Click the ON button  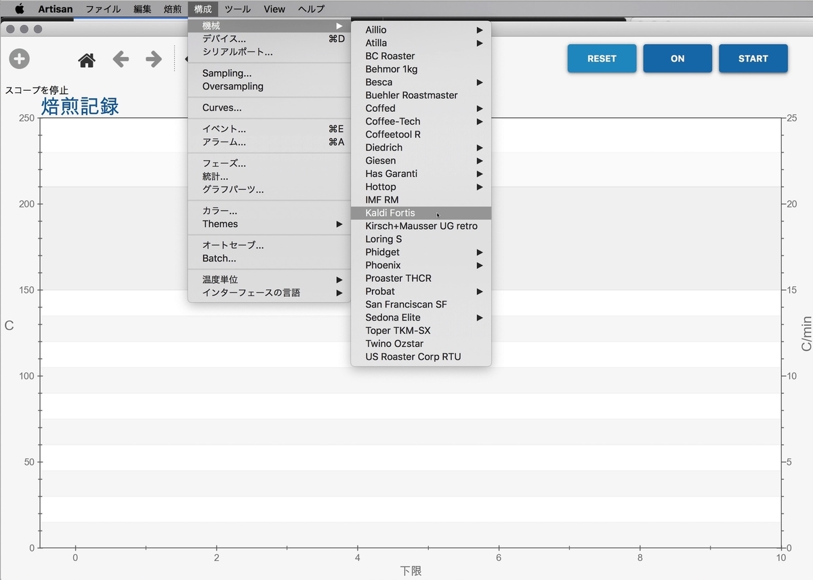(x=677, y=58)
